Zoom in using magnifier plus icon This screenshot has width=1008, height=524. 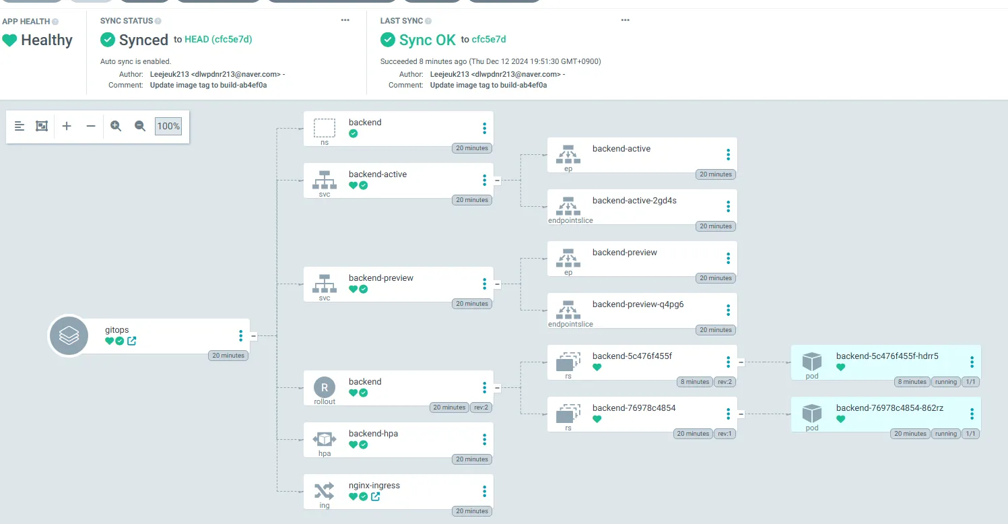(116, 126)
